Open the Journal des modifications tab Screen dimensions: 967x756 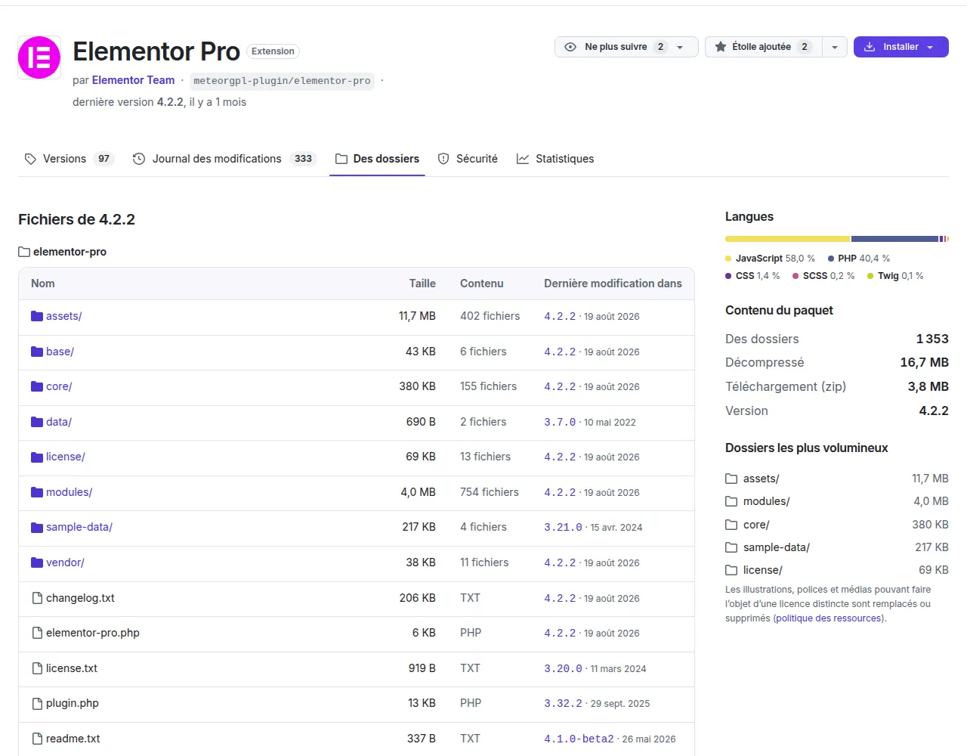point(224,159)
